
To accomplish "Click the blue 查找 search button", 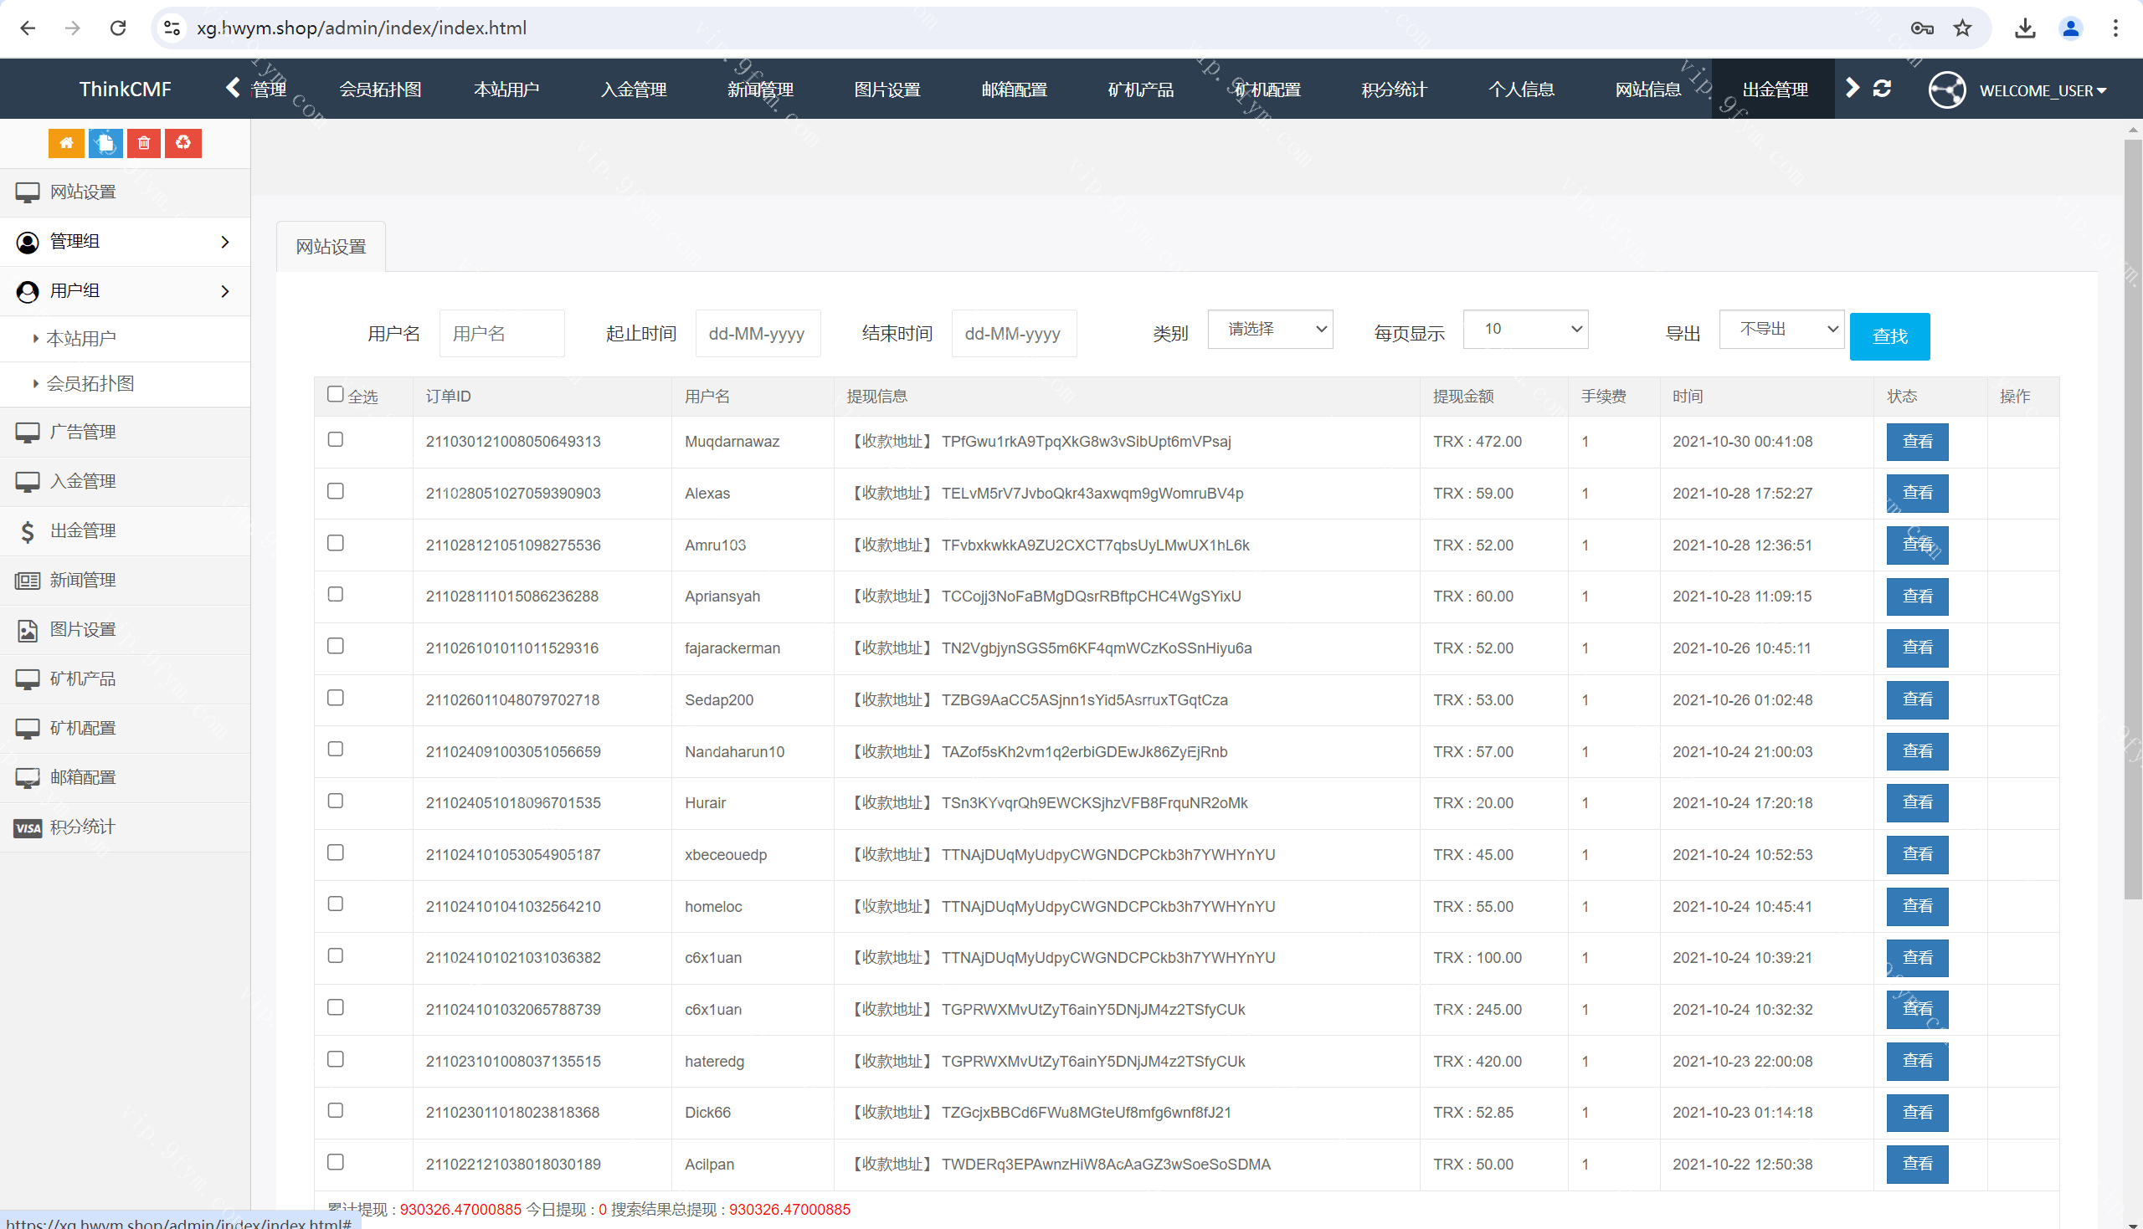I will pos(1889,337).
